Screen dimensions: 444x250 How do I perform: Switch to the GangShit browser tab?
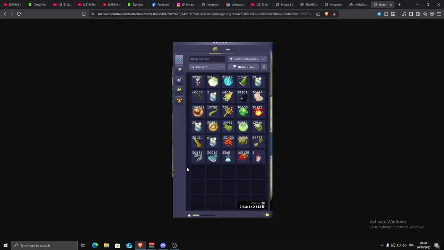click(37, 5)
